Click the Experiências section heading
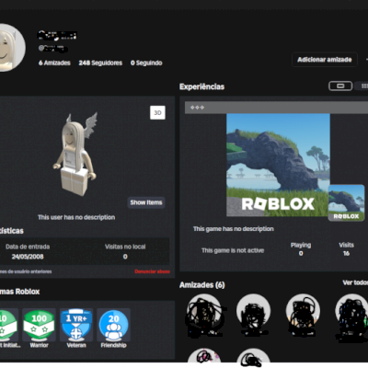The height and width of the screenshot is (368, 368). 201,86
